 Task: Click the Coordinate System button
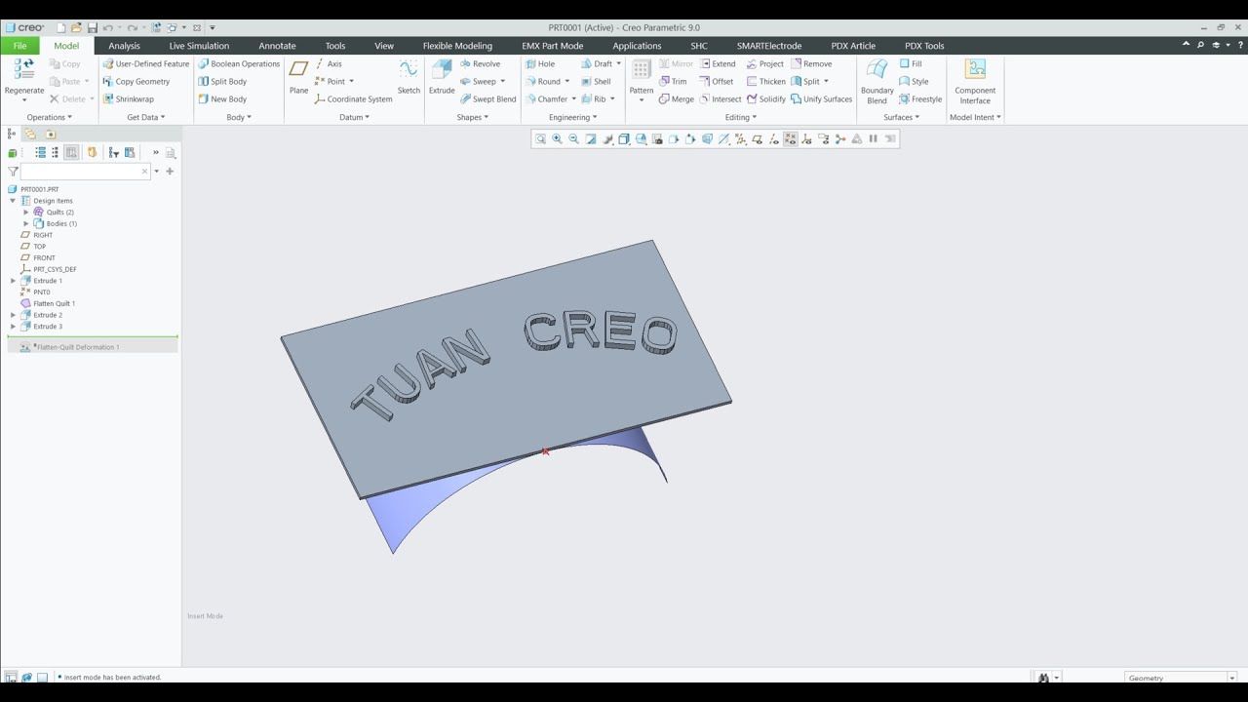click(353, 98)
